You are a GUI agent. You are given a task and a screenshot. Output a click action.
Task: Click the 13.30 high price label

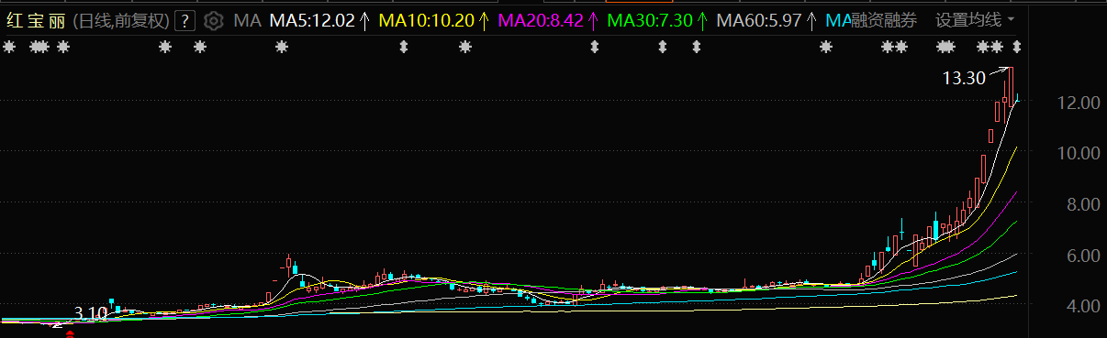pyautogui.click(x=964, y=79)
